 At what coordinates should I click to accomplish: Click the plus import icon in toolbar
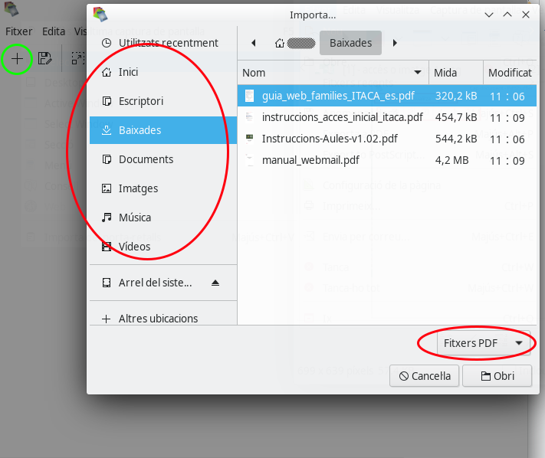coord(17,58)
